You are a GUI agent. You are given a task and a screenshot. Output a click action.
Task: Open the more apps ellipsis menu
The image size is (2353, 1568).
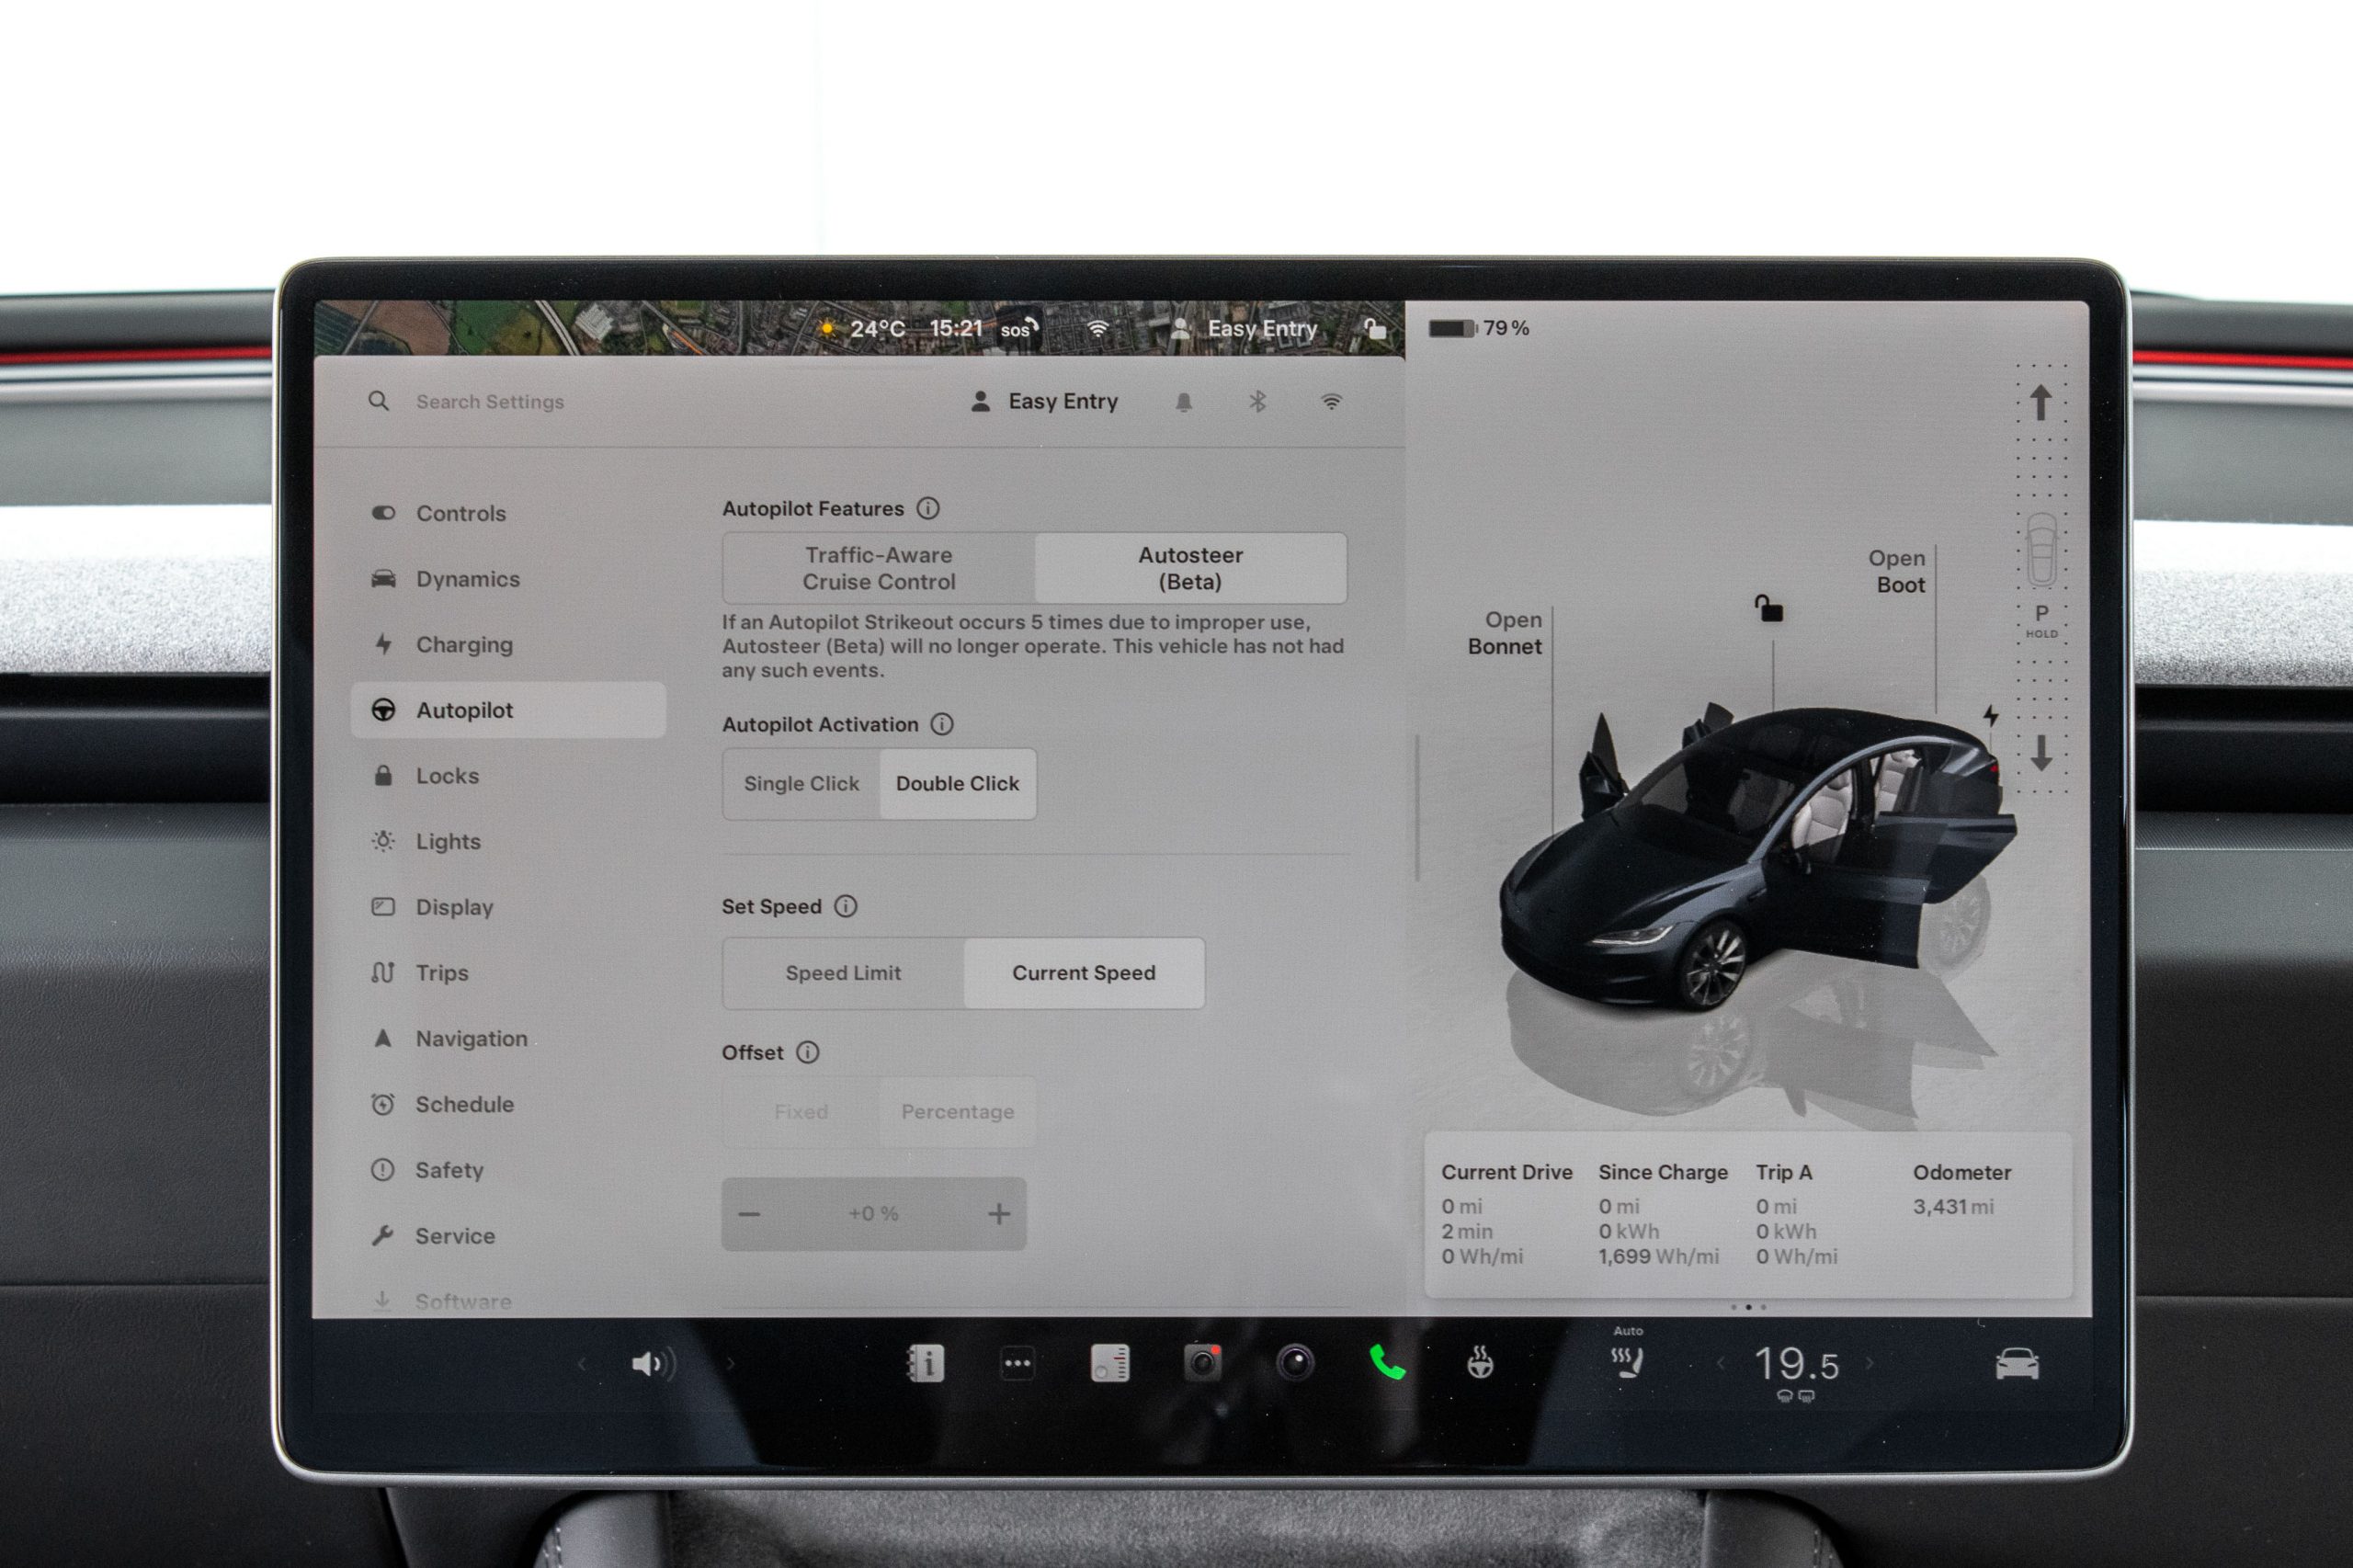click(1017, 1363)
